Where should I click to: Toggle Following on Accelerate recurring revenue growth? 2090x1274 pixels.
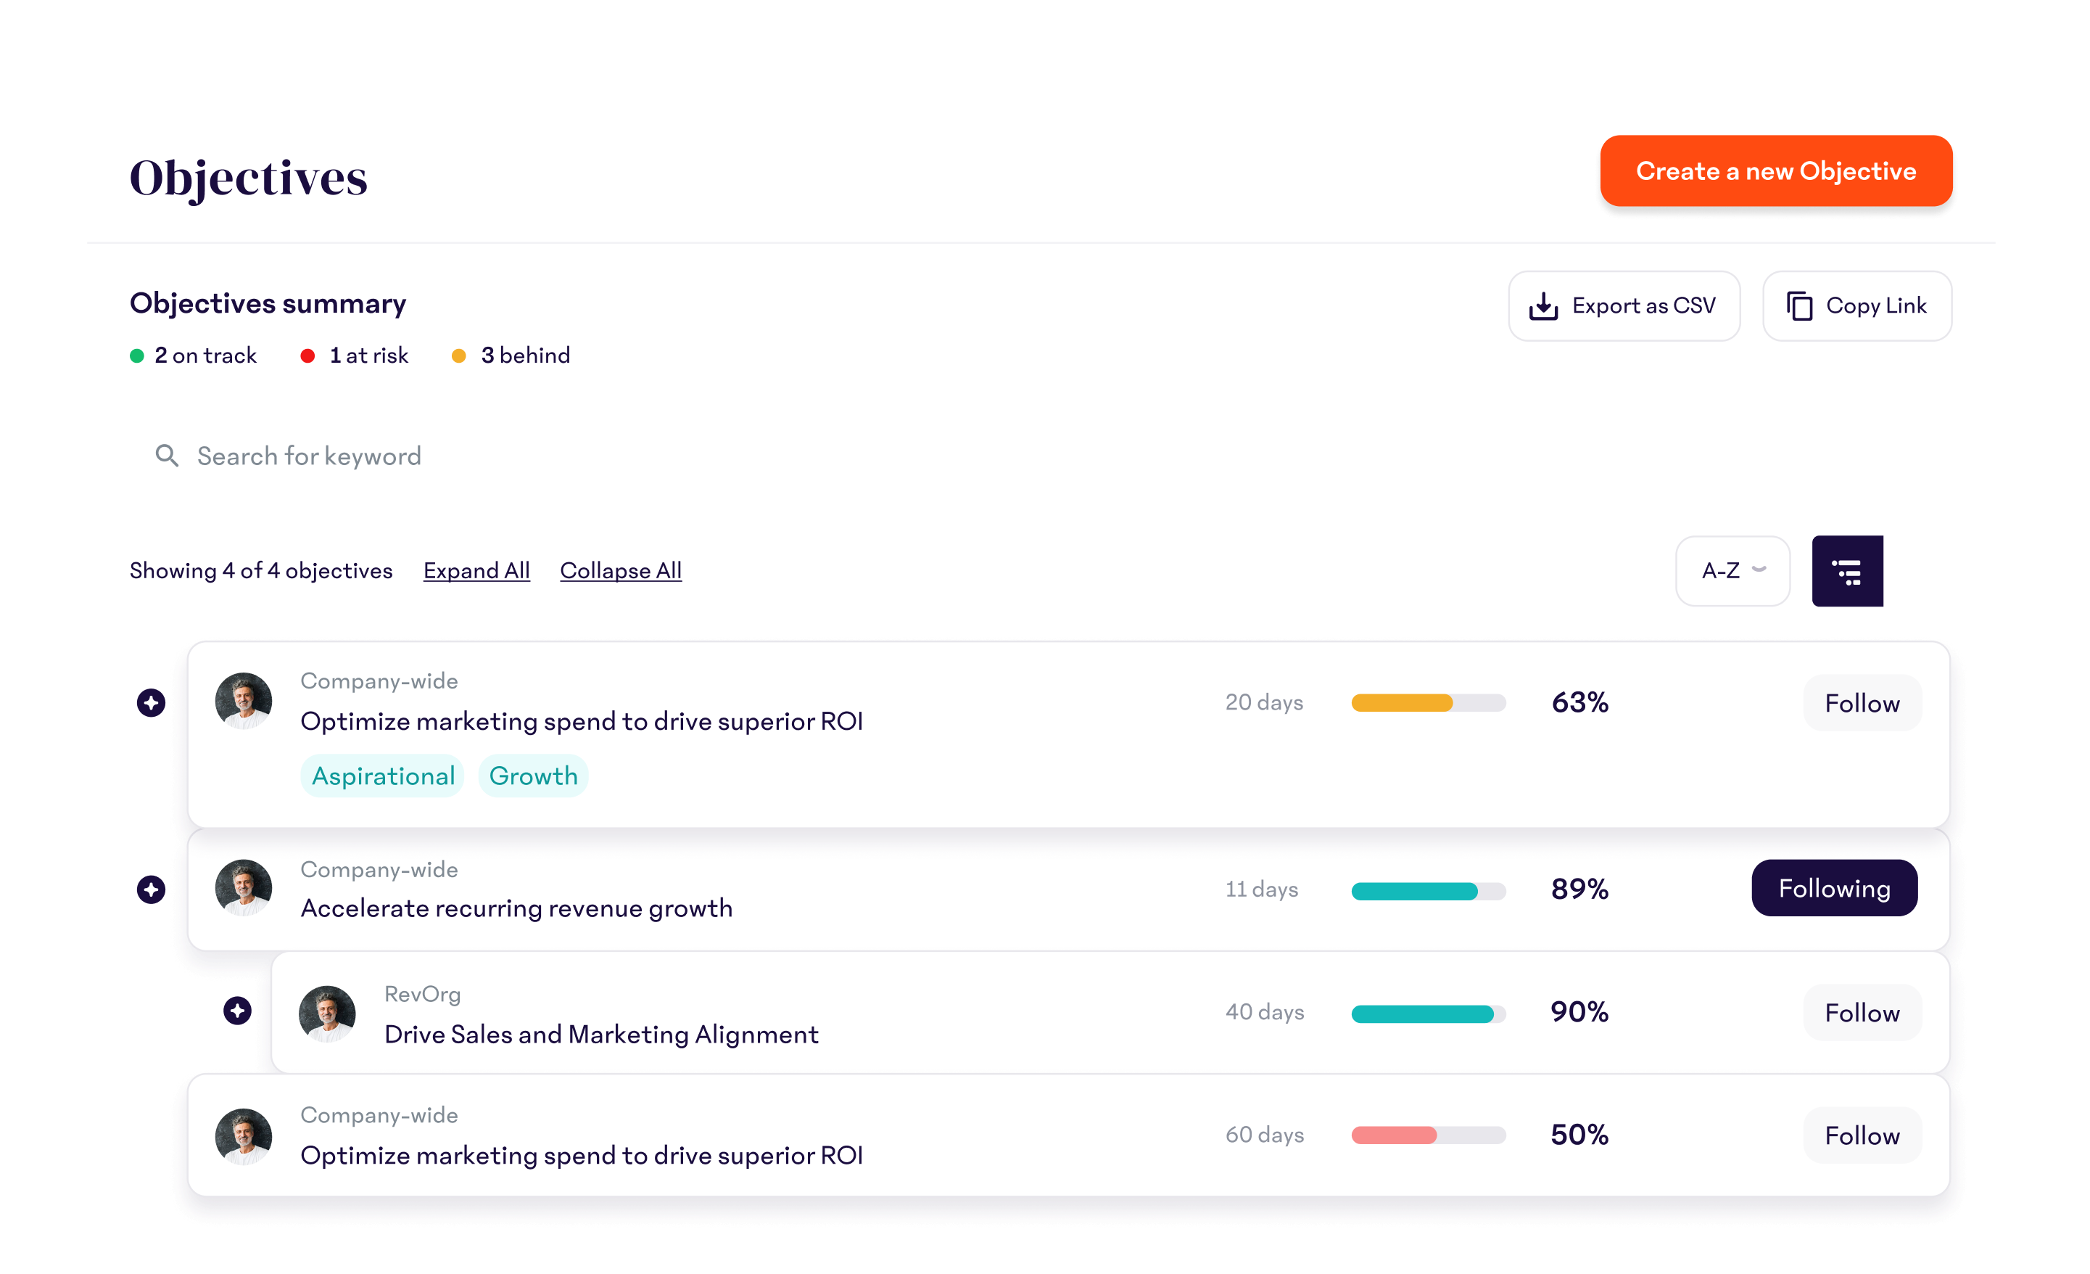tap(1834, 888)
